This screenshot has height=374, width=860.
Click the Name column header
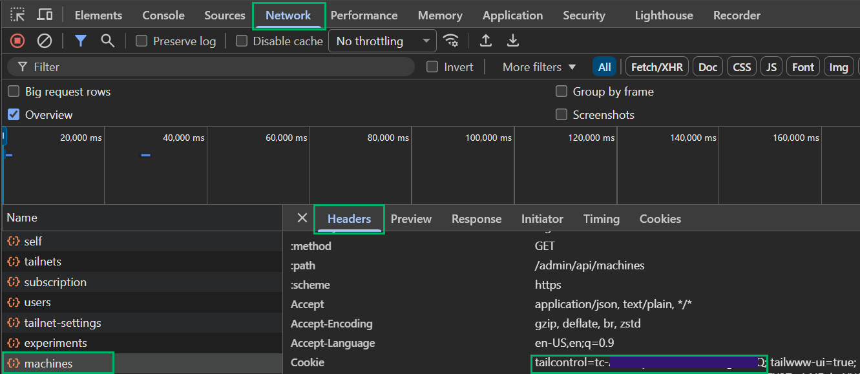point(142,218)
